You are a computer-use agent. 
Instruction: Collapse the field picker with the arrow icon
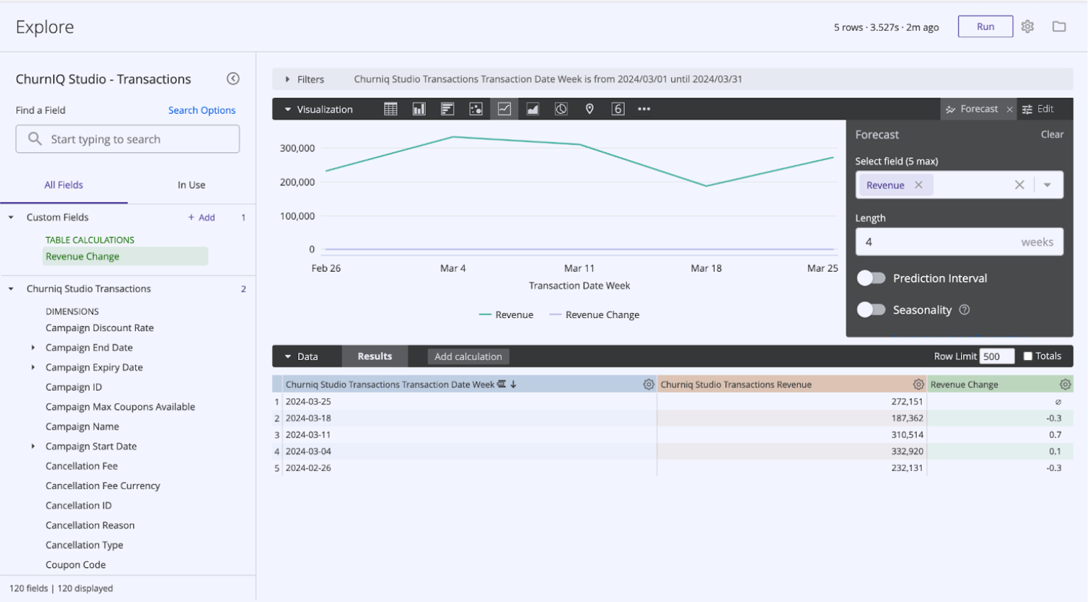pos(233,79)
